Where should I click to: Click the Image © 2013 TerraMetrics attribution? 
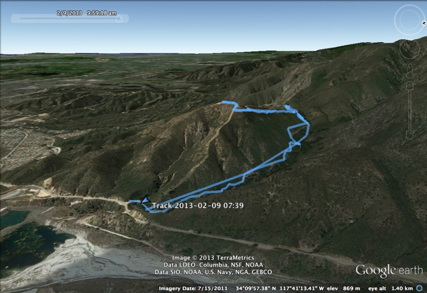coord(213,258)
